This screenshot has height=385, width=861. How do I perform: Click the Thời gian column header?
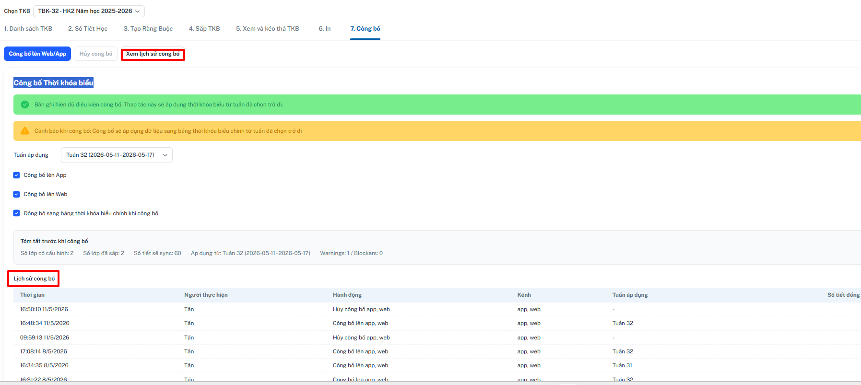tap(32, 295)
